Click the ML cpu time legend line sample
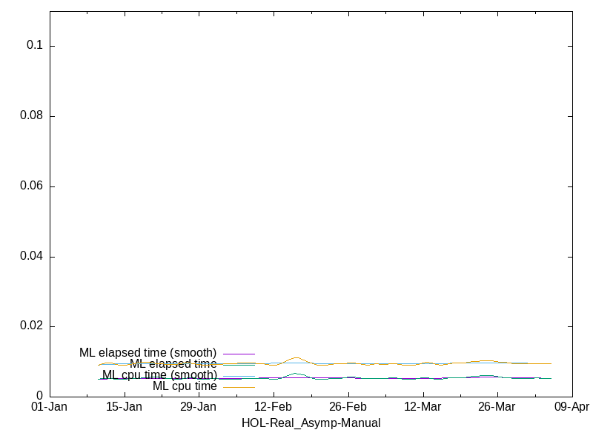593x444 pixels. (239, 387)
